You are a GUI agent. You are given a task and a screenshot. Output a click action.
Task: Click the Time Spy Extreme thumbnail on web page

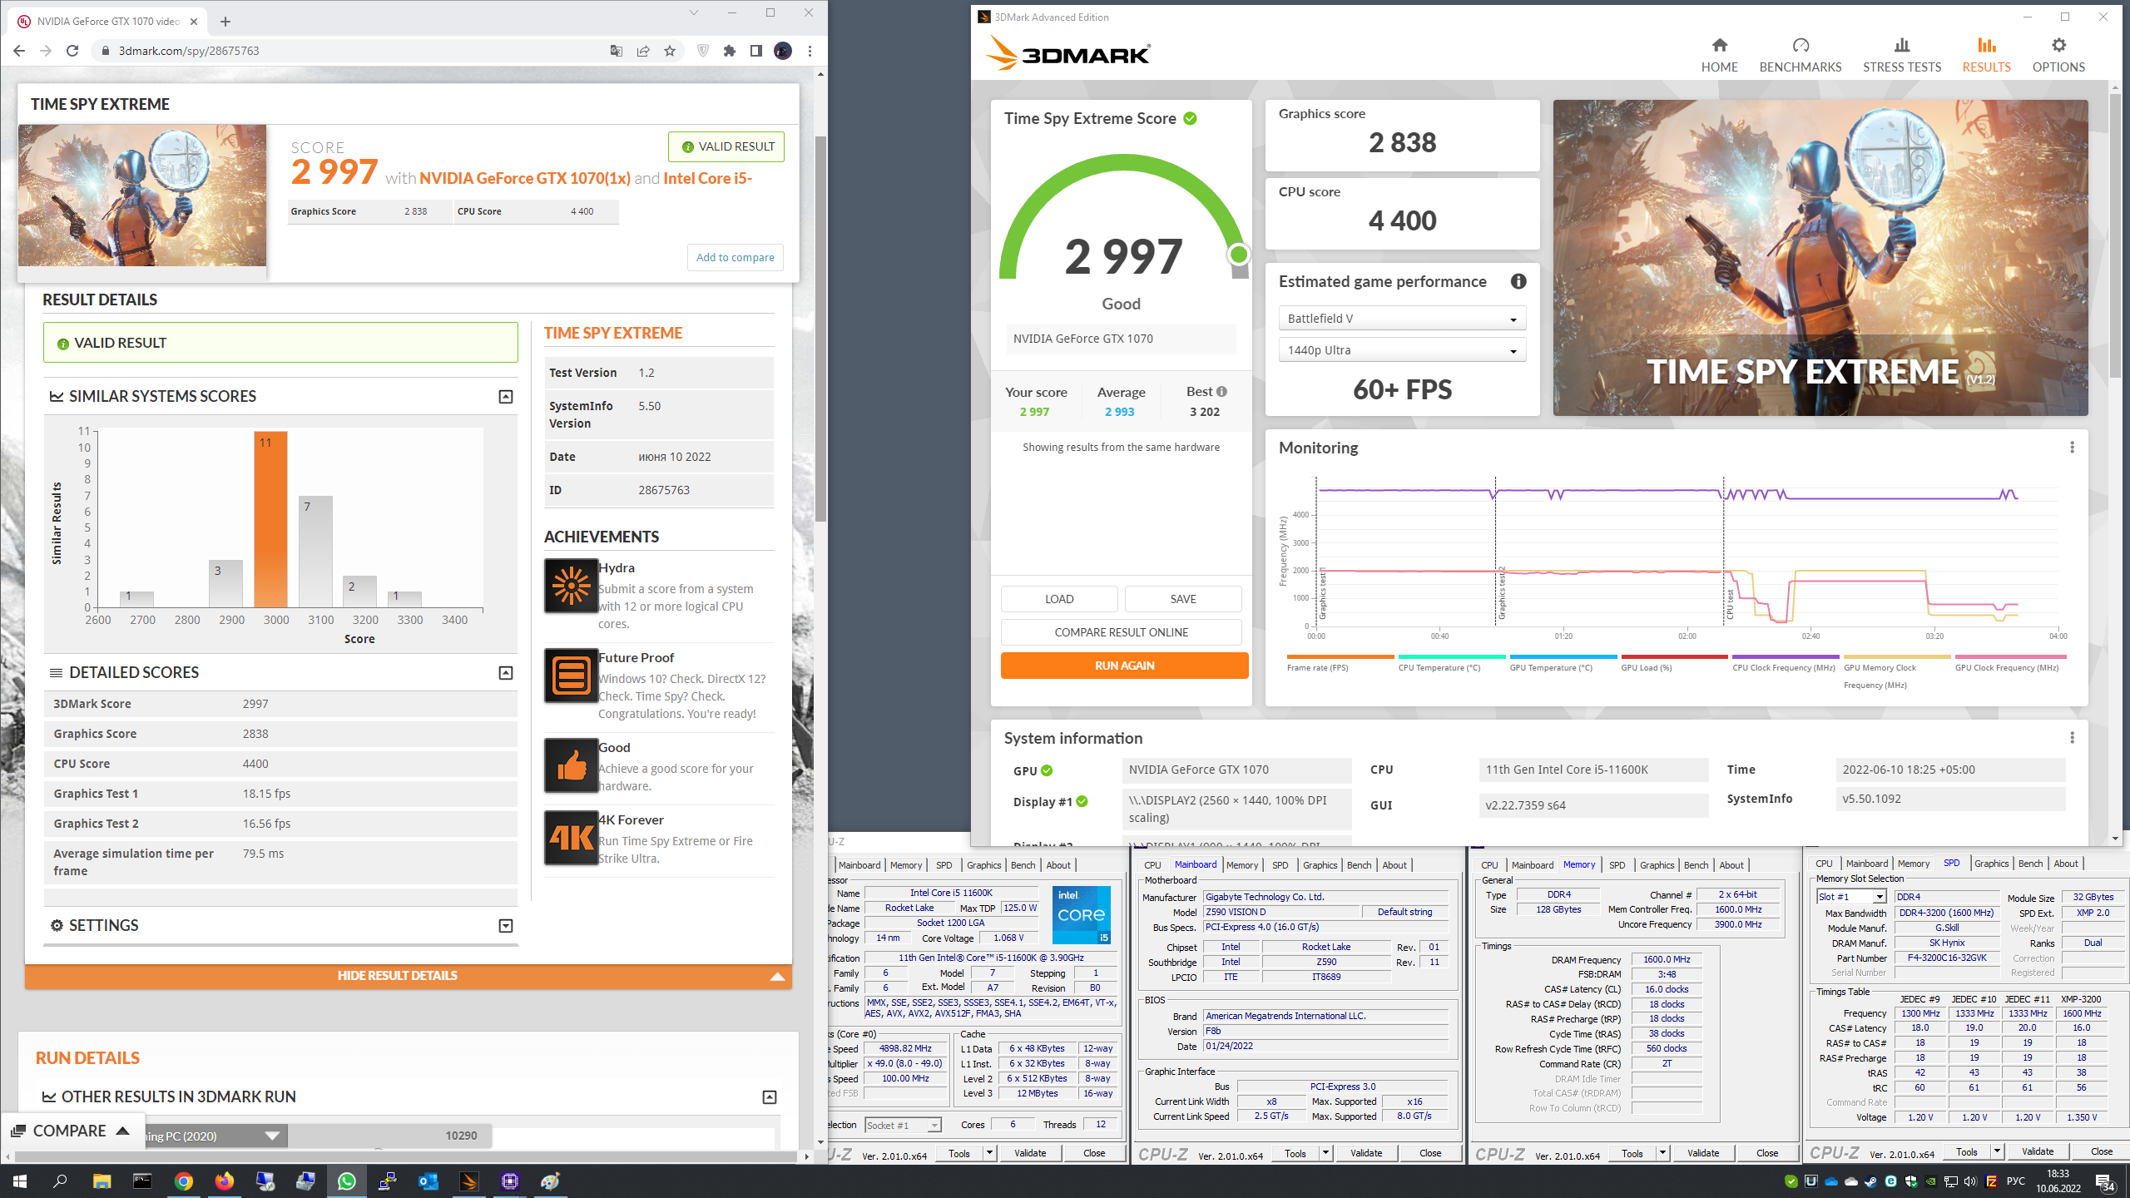click(x=142, y=196)
